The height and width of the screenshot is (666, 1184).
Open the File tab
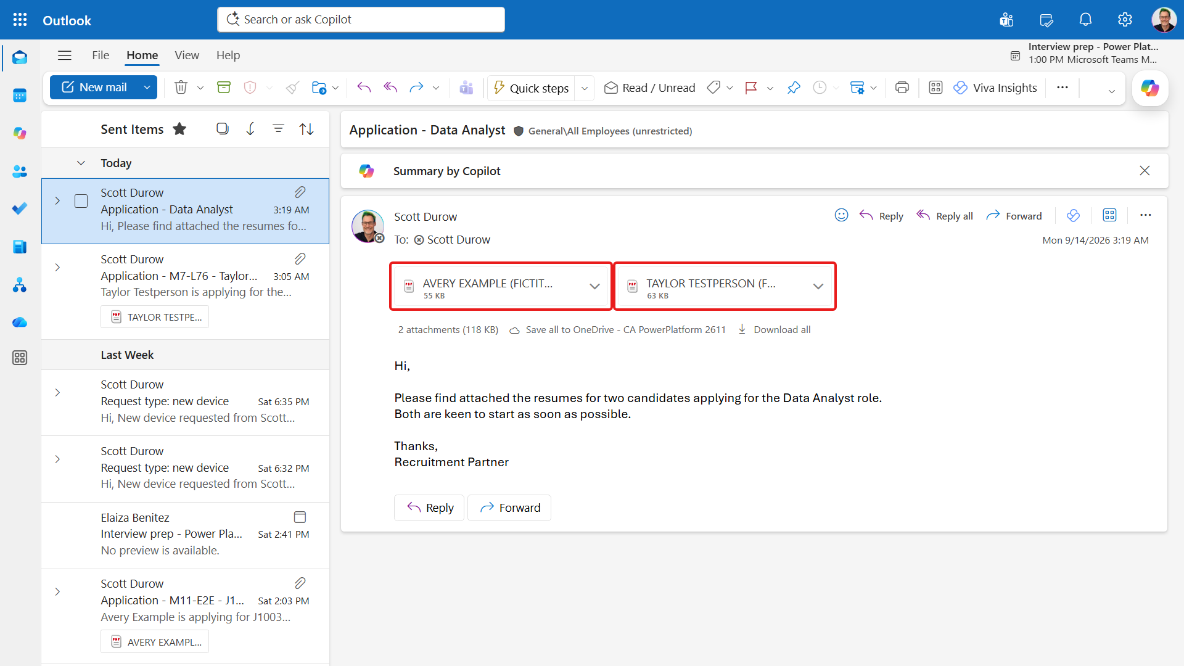101,55
